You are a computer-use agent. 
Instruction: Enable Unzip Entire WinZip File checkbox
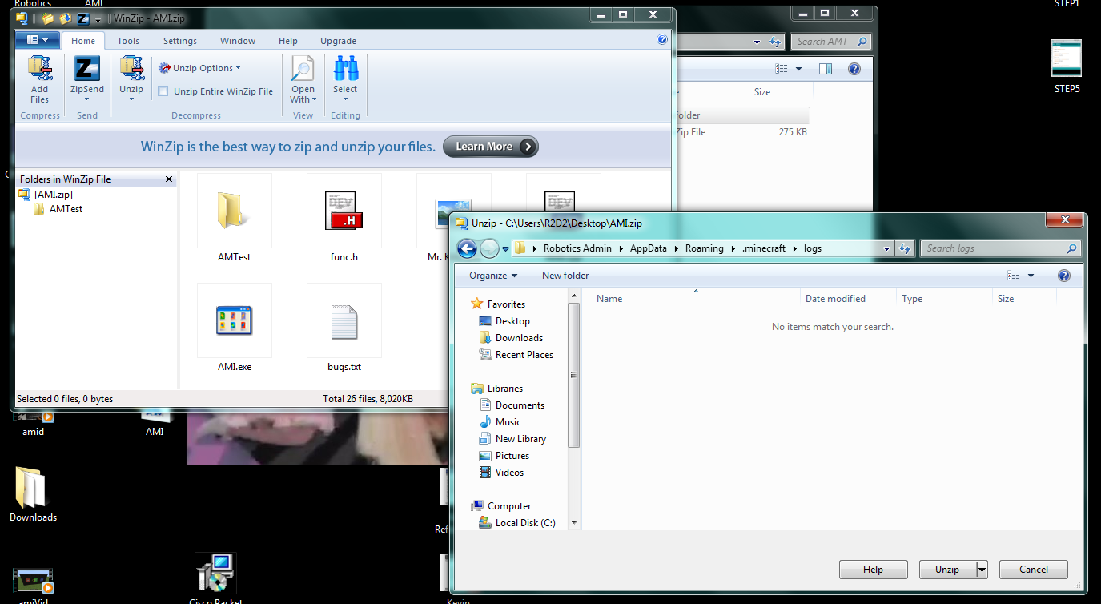[163, 91]
